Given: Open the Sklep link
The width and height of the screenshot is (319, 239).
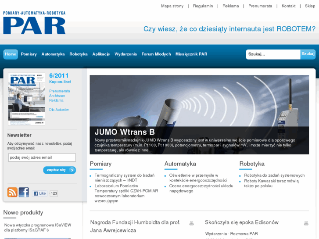Looking at the screenshot, I should click(310, 6).
